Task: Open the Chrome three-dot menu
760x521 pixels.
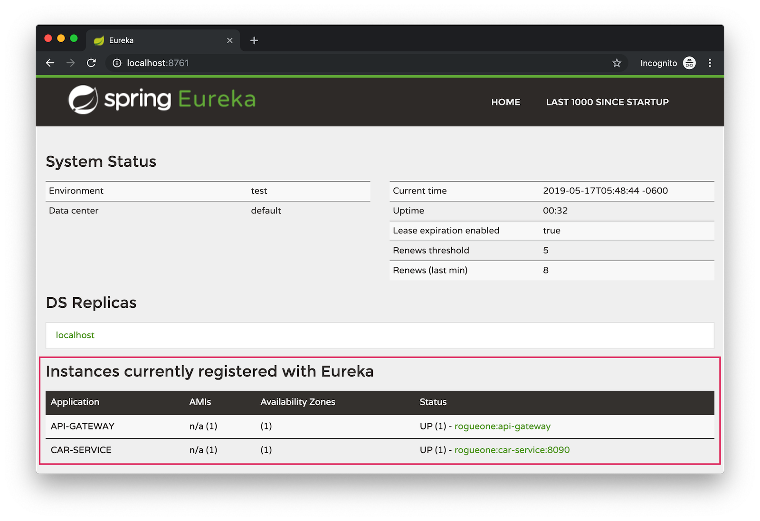Action: click(710, 63)
